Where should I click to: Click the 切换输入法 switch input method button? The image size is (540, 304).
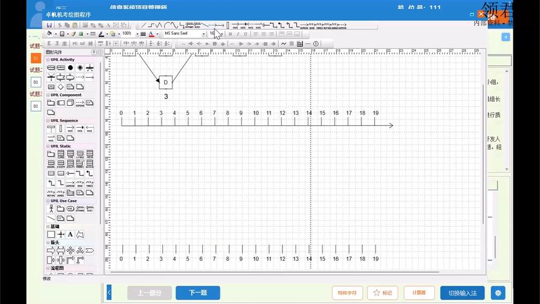tap(462, 293)
